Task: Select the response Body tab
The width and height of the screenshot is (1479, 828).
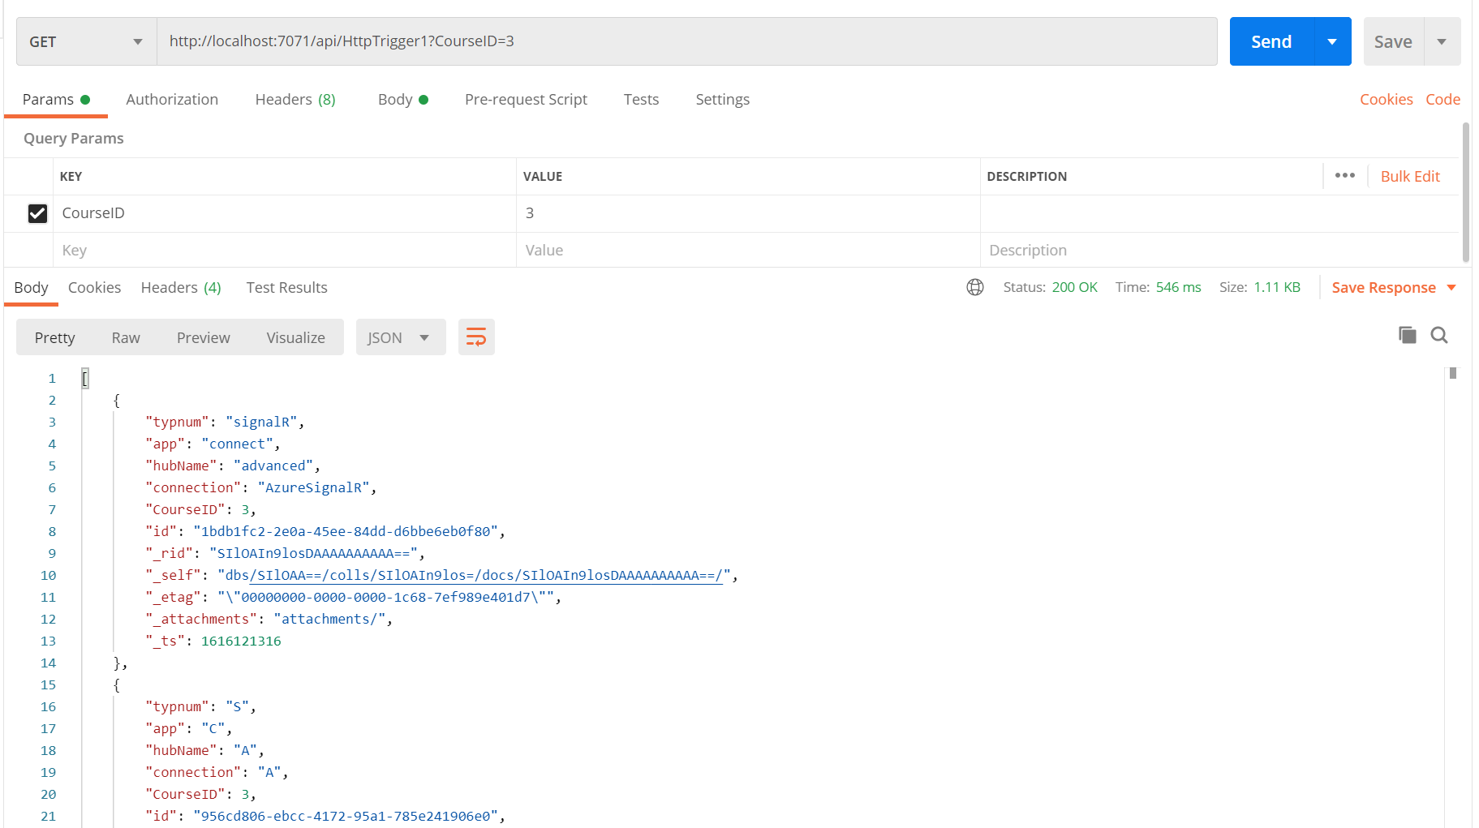Action: [x=31, y=287]
